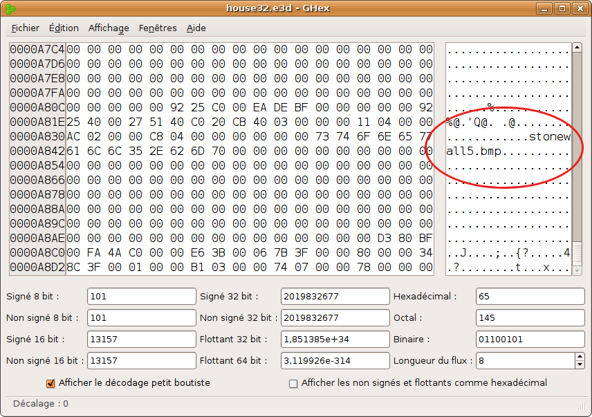Viewport: 592px width, 417px height.
Task: Select offset row 0000A8D2
Action: [37, 268]
